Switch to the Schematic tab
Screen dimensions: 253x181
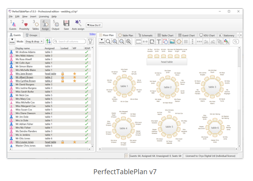click(x=145, y=35)
